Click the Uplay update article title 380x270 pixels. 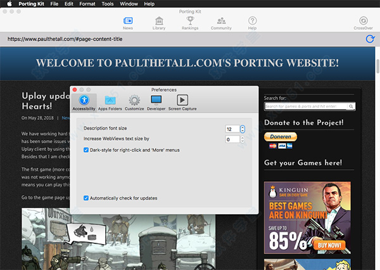[46, 101]
